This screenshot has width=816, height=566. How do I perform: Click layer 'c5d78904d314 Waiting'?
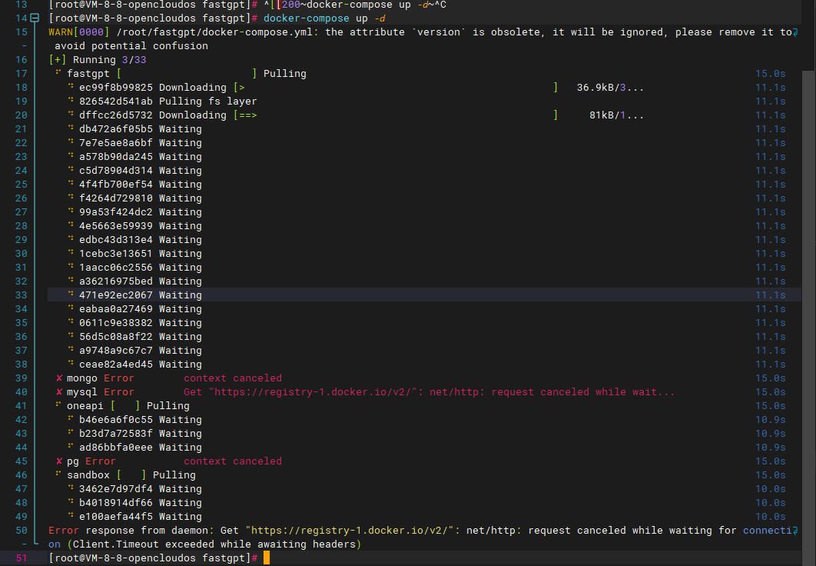pos(140,170)
